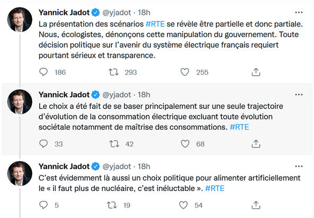Retweet the tweet with 19 retweets
This screenshot has width=314, height=218.
(x=112, y=205)
